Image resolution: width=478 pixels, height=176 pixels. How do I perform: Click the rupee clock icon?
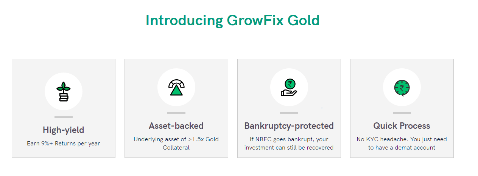pos(402,88)
